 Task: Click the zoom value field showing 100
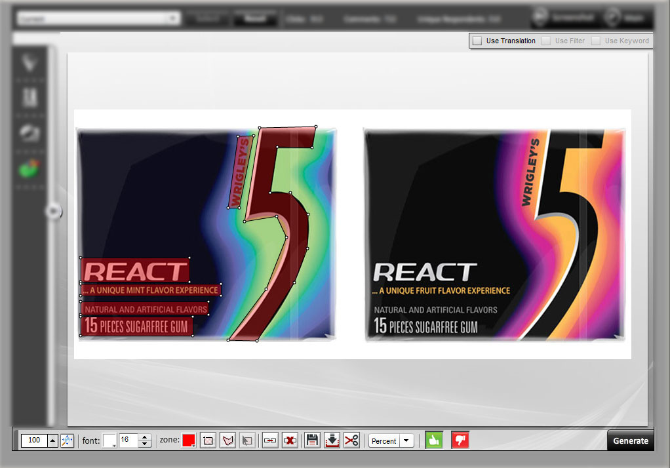point(33,440)
